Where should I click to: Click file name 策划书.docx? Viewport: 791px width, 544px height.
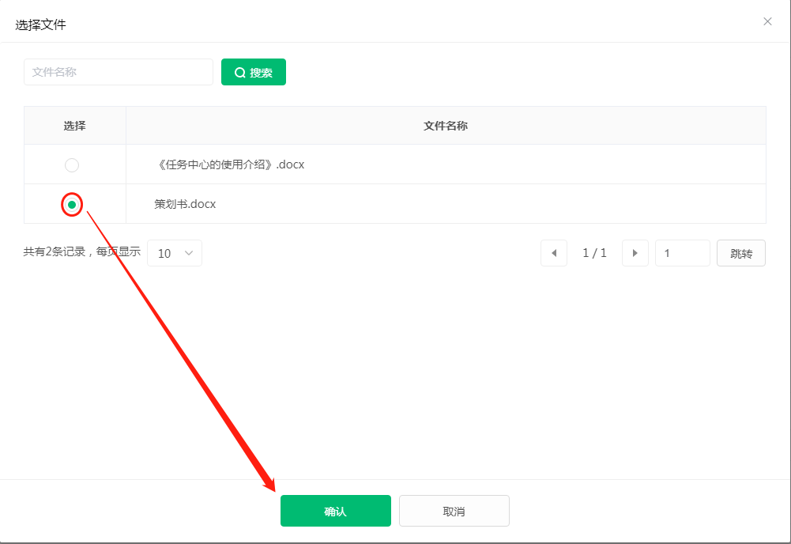(185, 204)
